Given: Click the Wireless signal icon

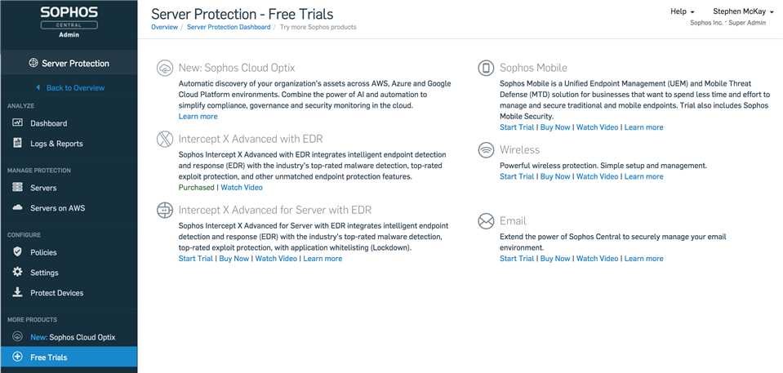Looking at the screenshot, I should [x=486, y=150].
